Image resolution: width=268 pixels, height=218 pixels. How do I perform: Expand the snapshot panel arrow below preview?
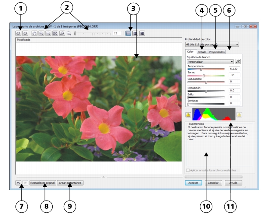(x=104, y=176)
